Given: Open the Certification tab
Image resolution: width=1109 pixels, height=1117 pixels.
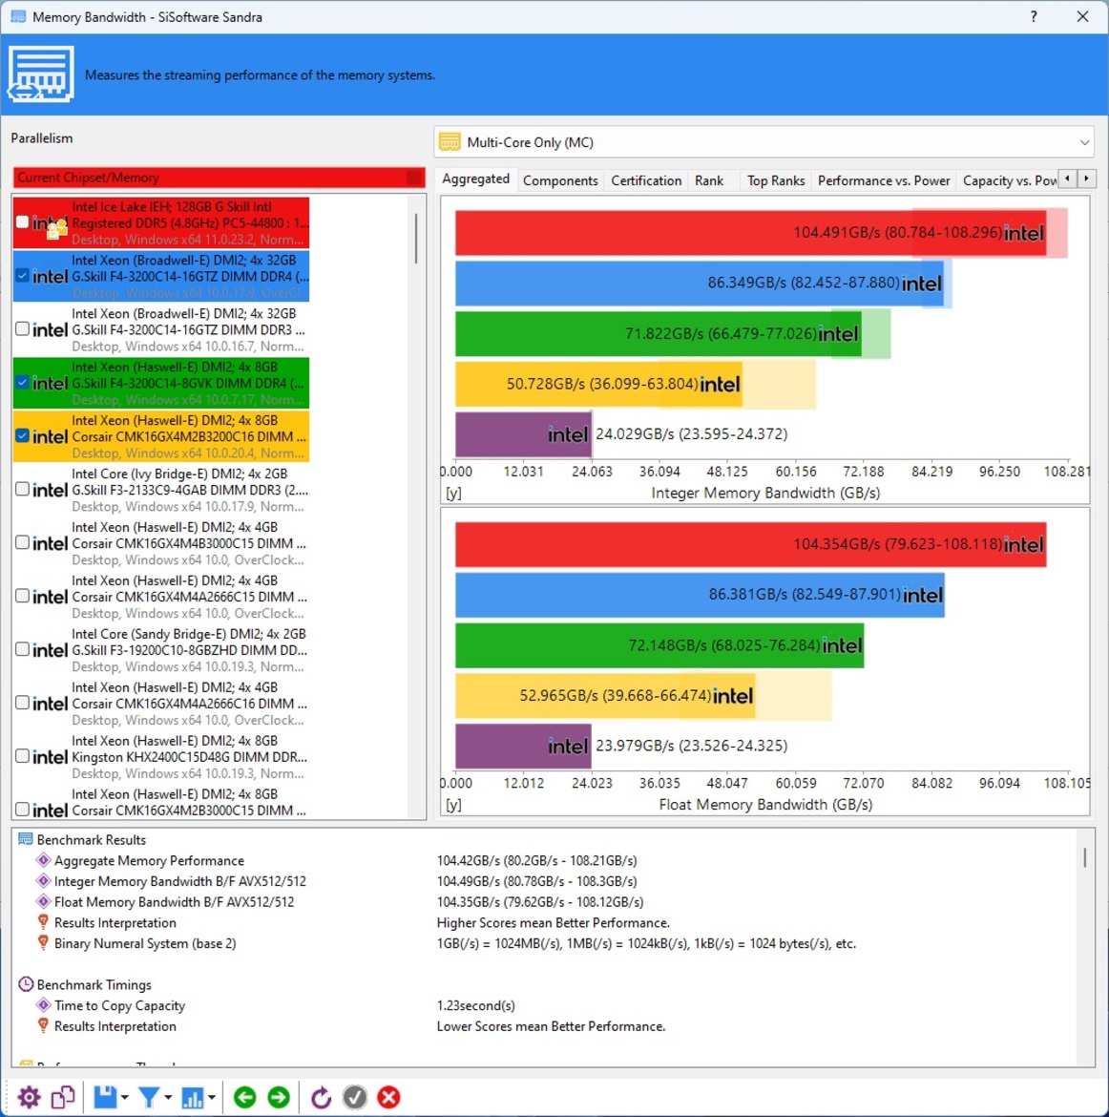Looking at the screenshot, I should point(646,180).
